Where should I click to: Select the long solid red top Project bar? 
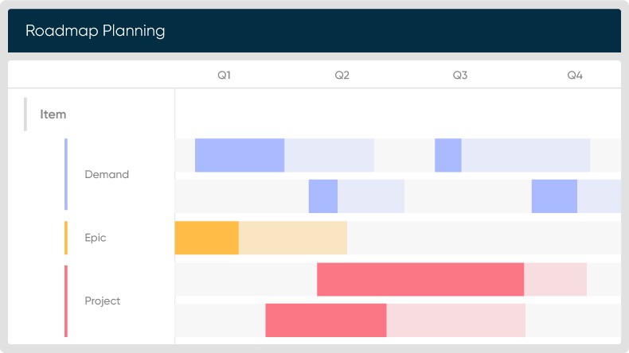420,279
